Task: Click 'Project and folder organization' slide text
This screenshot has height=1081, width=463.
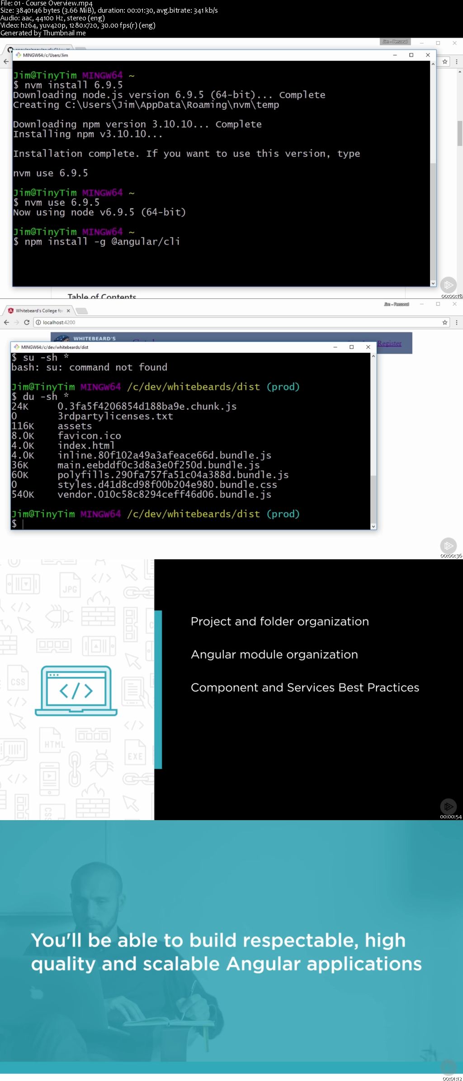Action: [280, 621]
